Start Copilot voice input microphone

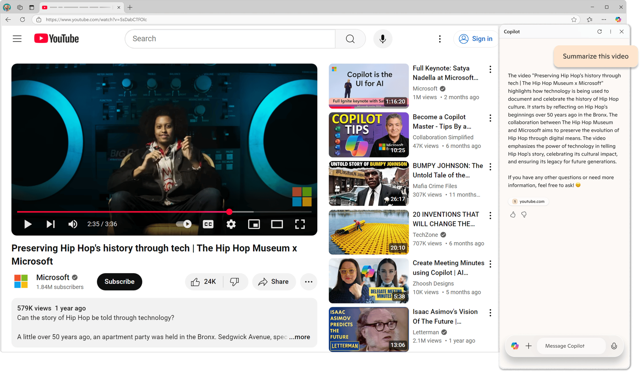[x=614, y=346]
